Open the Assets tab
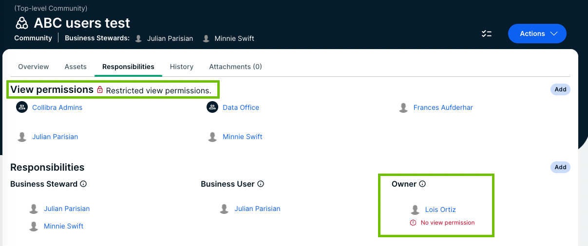Screen dimensions: 588x246 click(76, 67)
